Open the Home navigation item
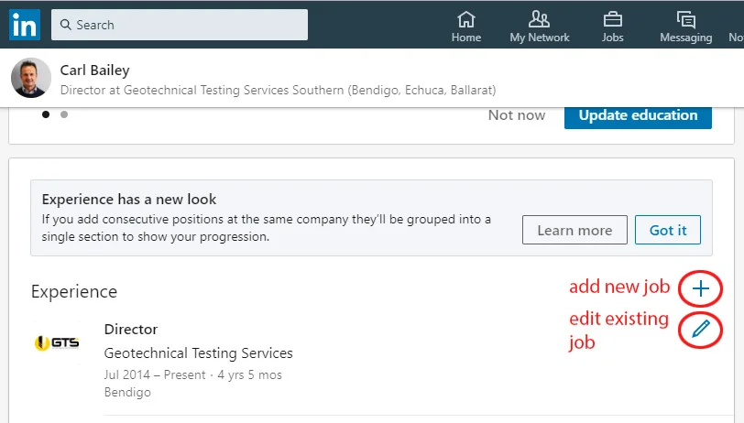The height and width of the screenshot is (423, 744). coord(466,27)
